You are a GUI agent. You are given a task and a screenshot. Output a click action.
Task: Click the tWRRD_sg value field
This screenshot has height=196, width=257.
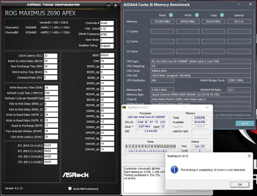click(107, 111)
